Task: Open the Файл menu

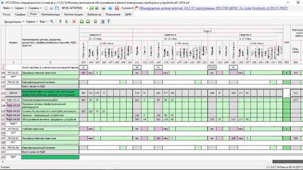Action: pyautogui.click(x=8, y=8)
